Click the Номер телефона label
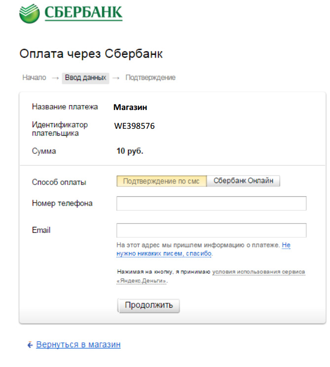330x367 pixels. click(x=62, y=203)
